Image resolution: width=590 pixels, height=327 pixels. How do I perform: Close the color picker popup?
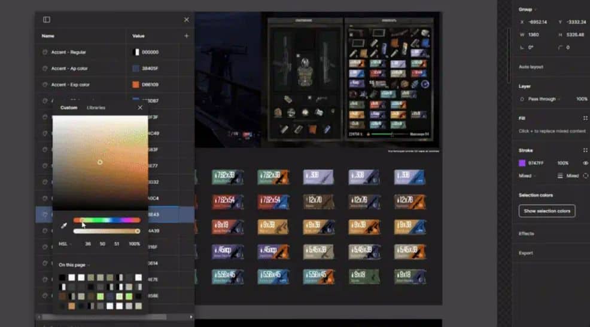[140, 108]
